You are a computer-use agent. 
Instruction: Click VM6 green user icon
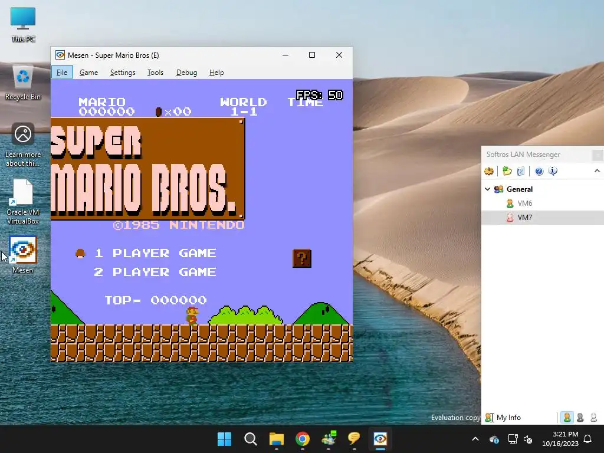tap(510, 203)
